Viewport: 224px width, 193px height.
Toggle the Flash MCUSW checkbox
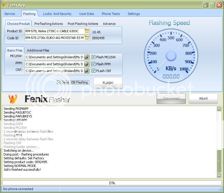[x=93, y=57]
